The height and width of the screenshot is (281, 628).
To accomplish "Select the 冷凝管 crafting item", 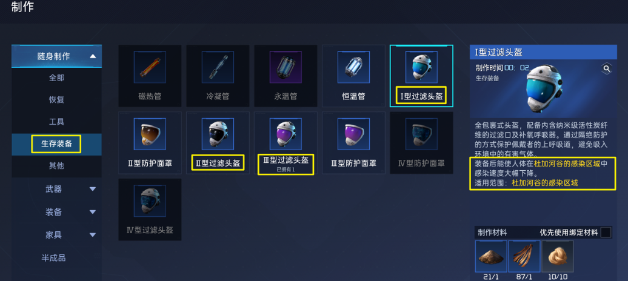I will (218, 76).
